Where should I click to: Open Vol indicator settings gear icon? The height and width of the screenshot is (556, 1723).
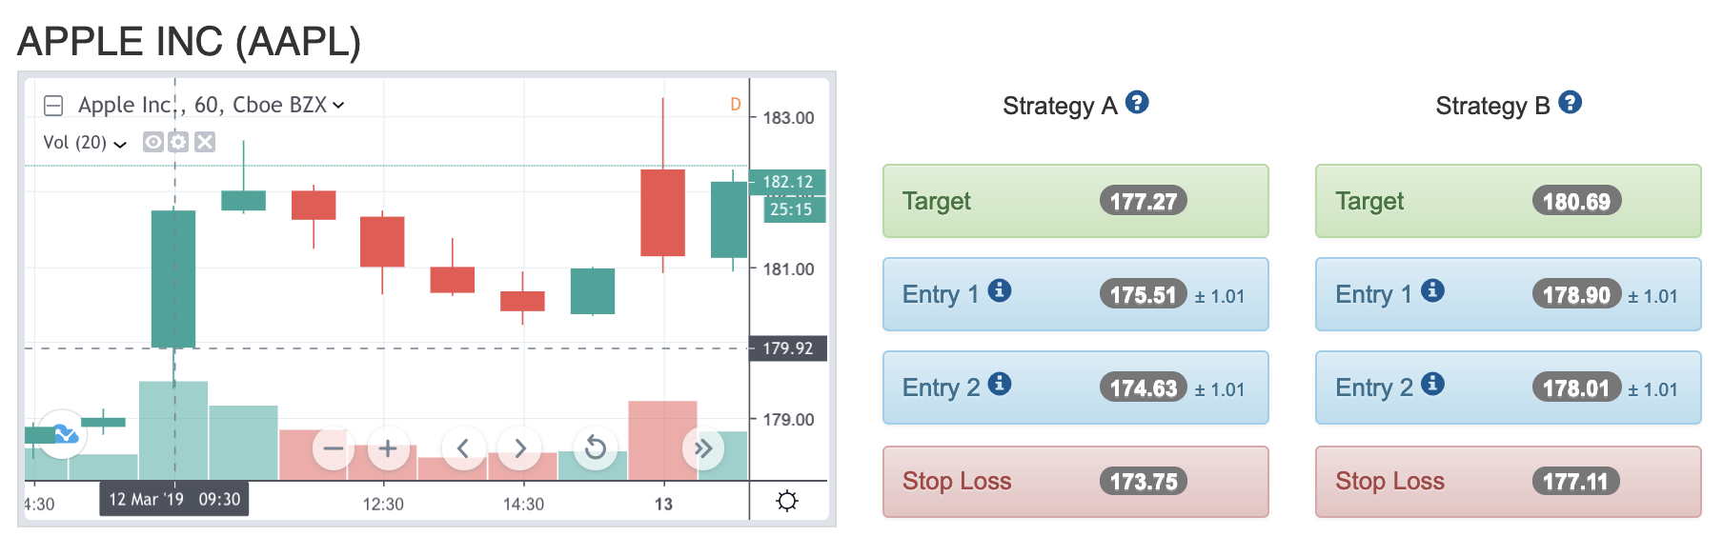178,142
